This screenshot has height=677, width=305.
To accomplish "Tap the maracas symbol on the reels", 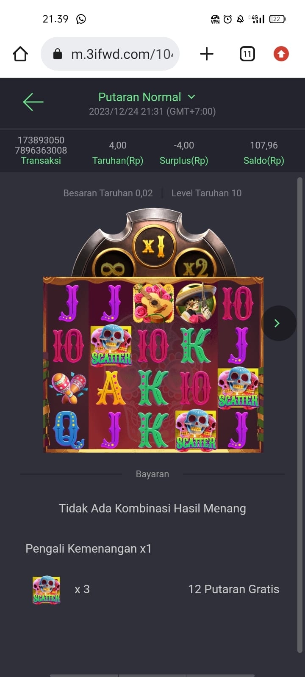I will tap(68, 388).
